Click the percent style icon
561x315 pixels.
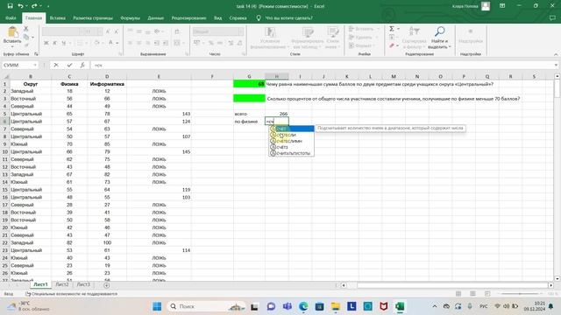(x=211, y=43)
